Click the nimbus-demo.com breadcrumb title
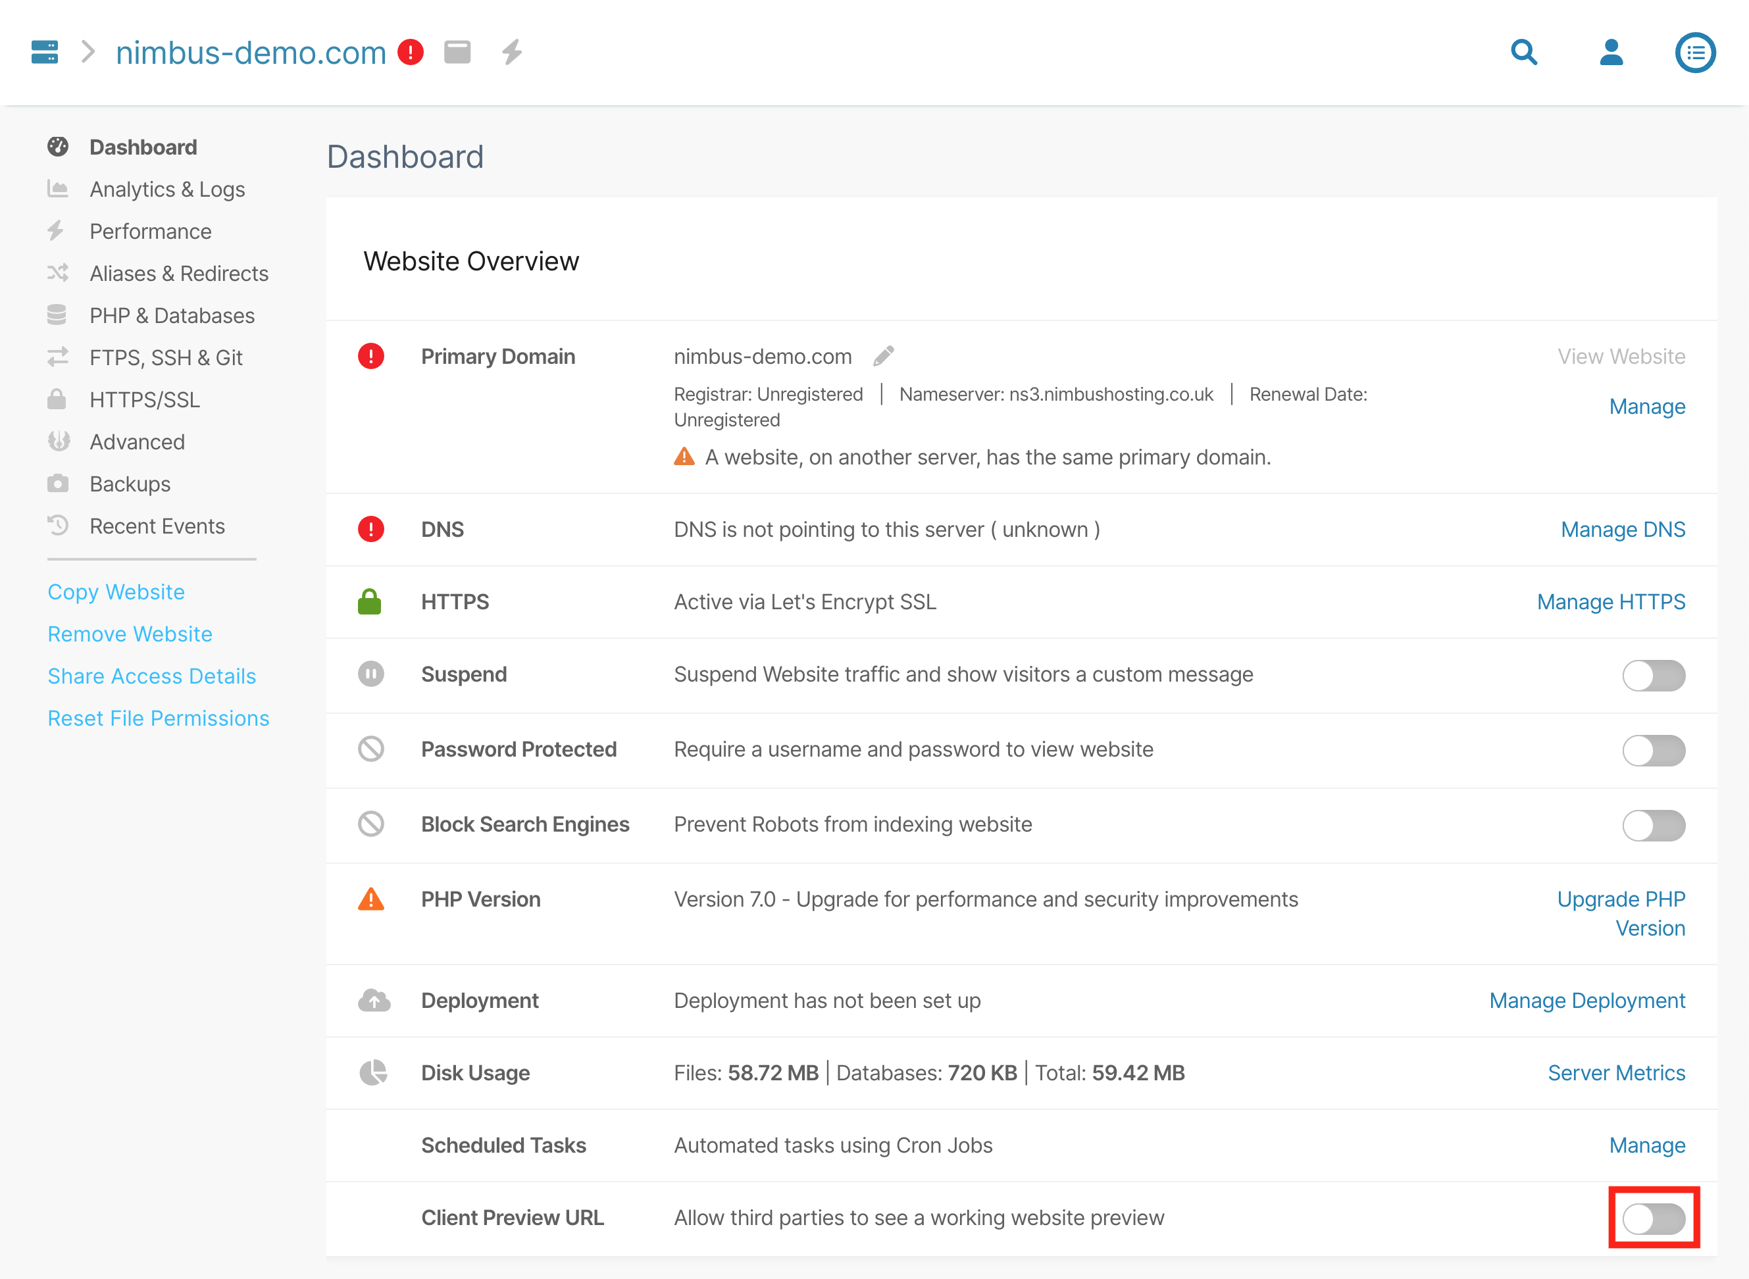This screenshot has height=1279, width=1749. (250, 53)
